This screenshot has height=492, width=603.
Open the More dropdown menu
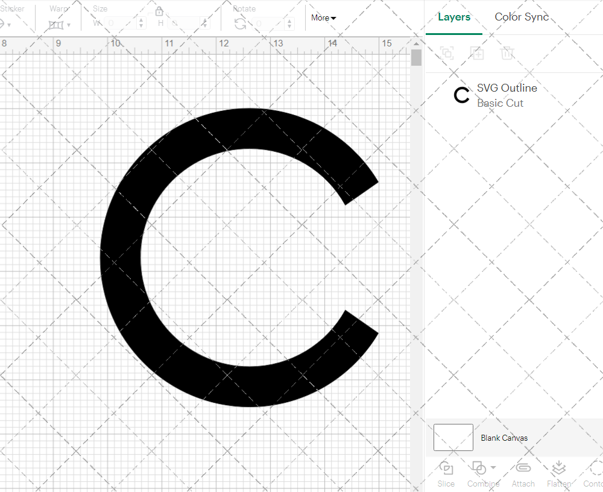(x=324, y=18)
